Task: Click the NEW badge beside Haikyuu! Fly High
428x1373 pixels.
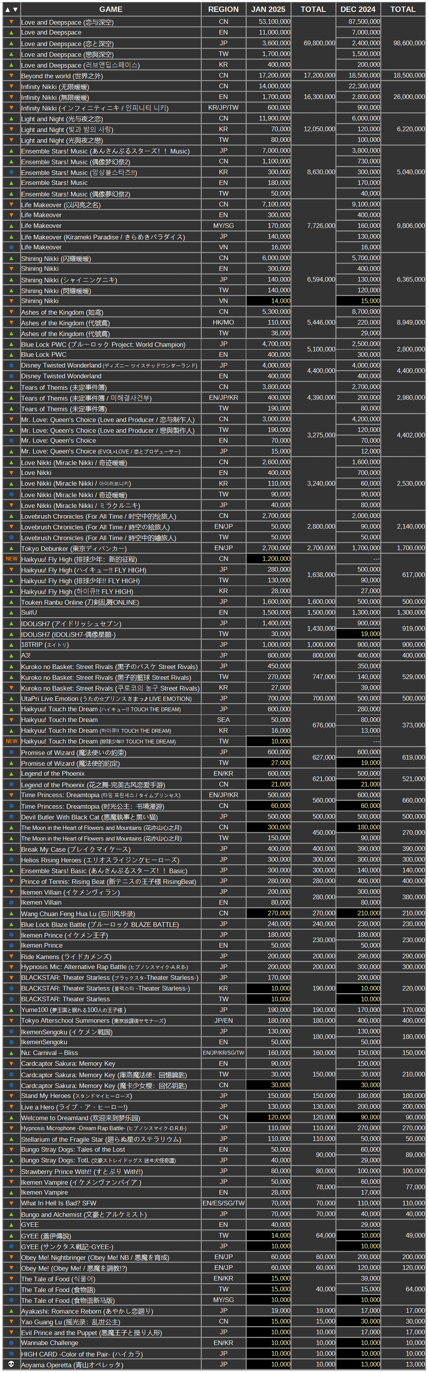Action: tap(11, 559)
